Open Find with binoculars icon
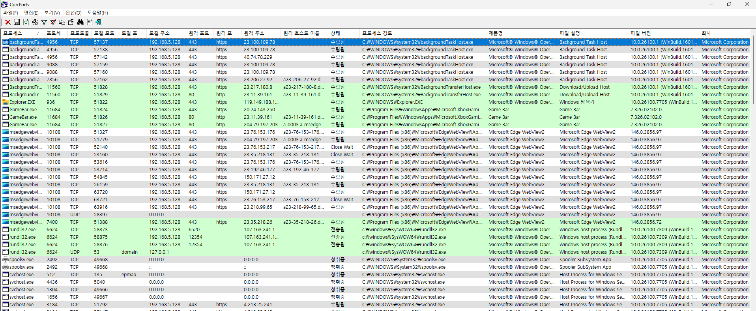This screenshot has width=756, height=311. [x=80, y=22]
